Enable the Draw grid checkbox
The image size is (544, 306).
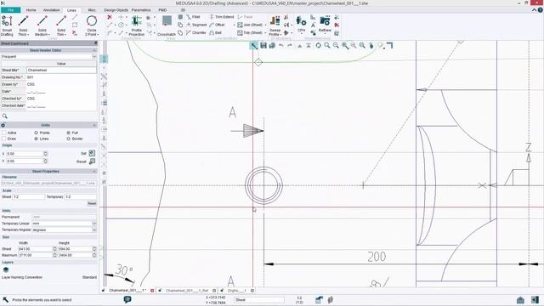point(4,139)
